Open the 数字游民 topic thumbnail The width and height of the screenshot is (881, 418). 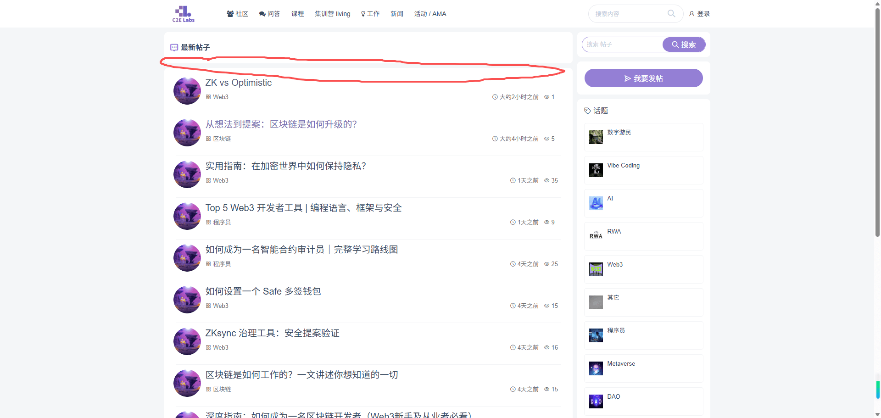click(x=596, y=137)
